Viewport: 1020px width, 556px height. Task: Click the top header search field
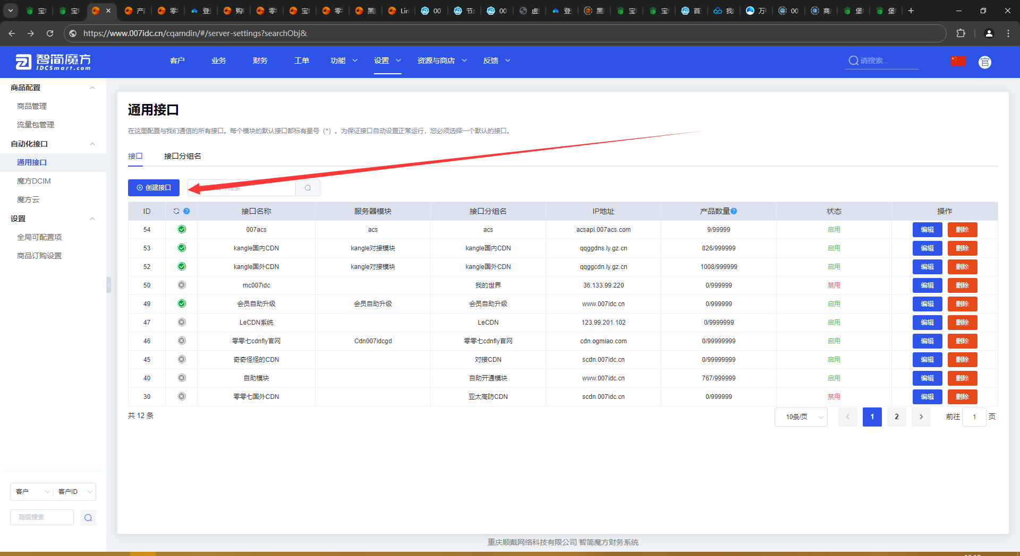pyautogui.click(x=882, y=60)
